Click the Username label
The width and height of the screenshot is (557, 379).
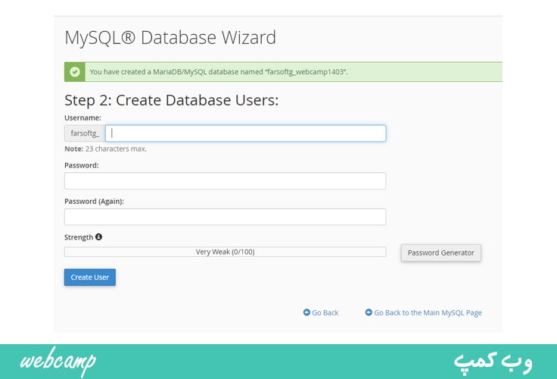click(x=82, y=117)
